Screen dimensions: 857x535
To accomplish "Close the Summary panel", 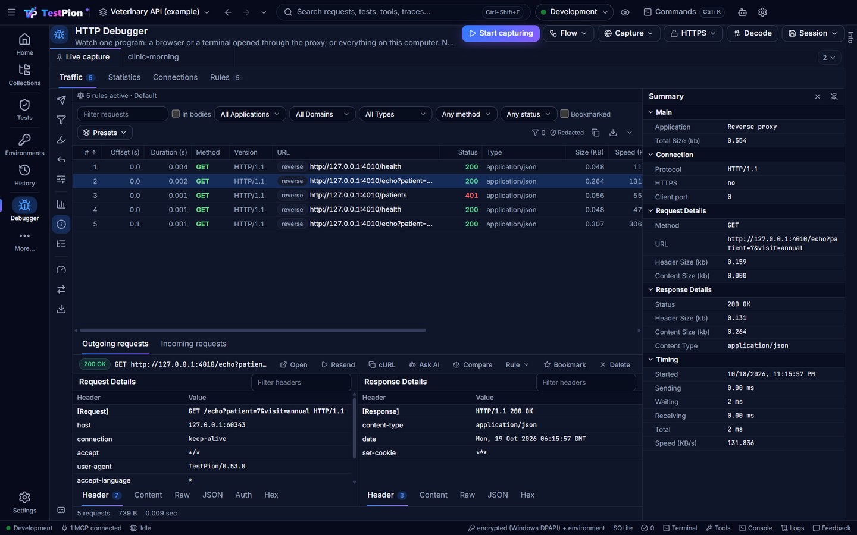I will pos(817,96).
